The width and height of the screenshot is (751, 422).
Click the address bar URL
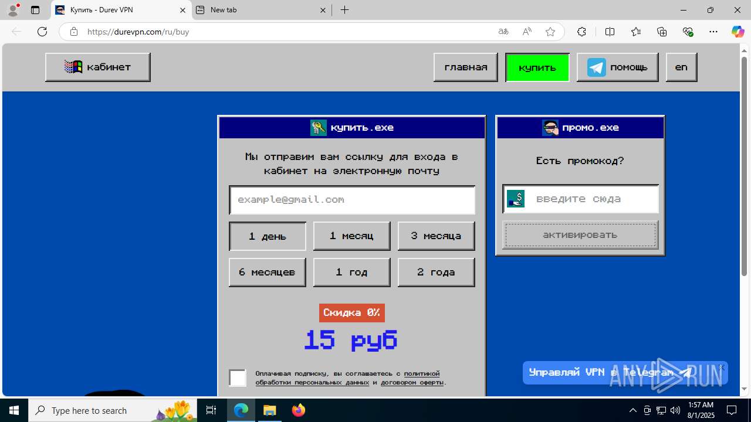138,32
